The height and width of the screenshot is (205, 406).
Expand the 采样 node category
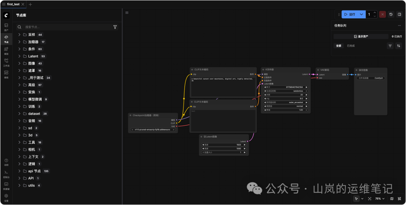pos(19,35)
